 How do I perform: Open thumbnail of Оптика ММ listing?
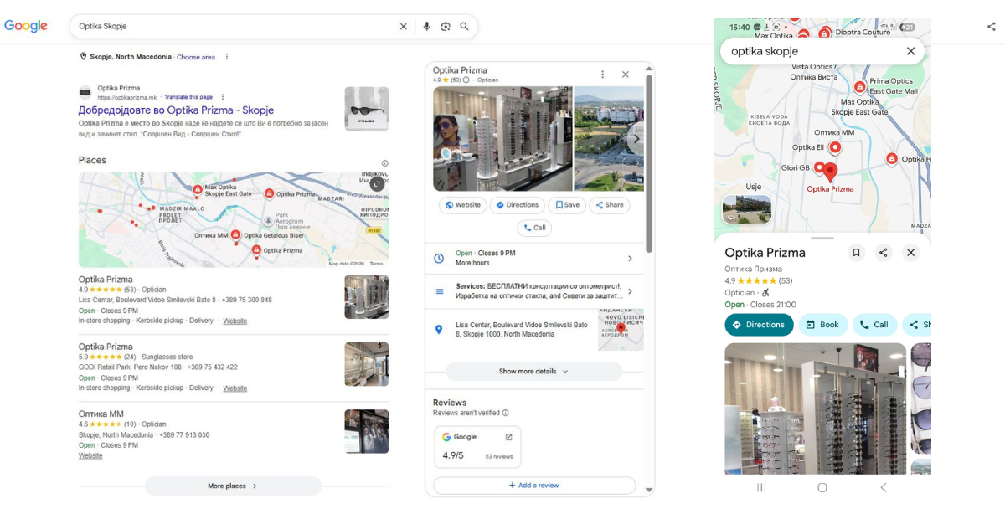(x=367, y=431)
